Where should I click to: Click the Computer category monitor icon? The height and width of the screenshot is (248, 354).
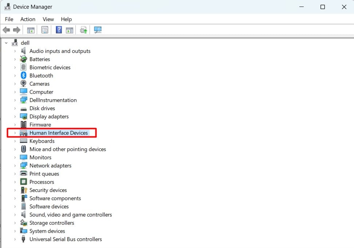coord(23,92)
